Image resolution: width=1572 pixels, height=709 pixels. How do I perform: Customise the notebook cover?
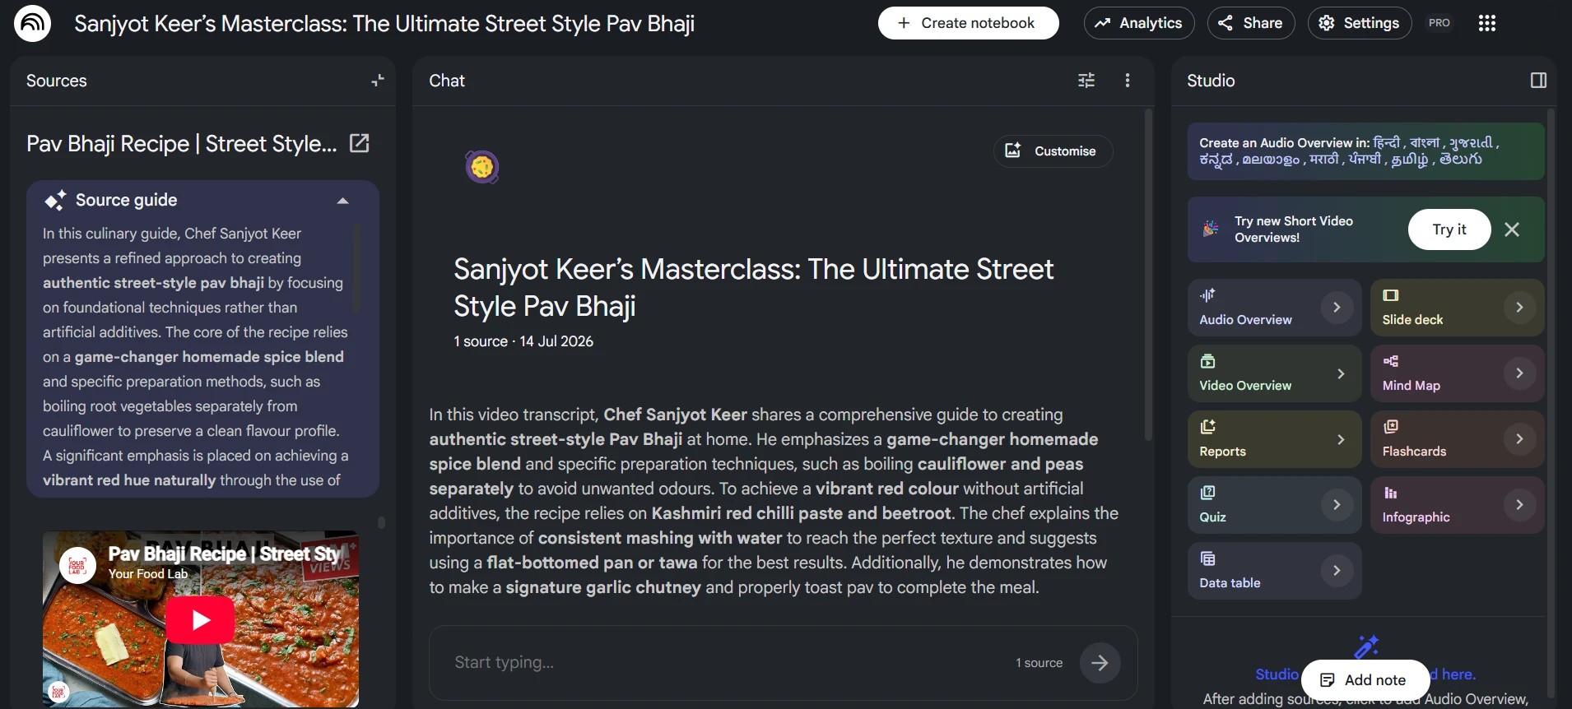1053,151
